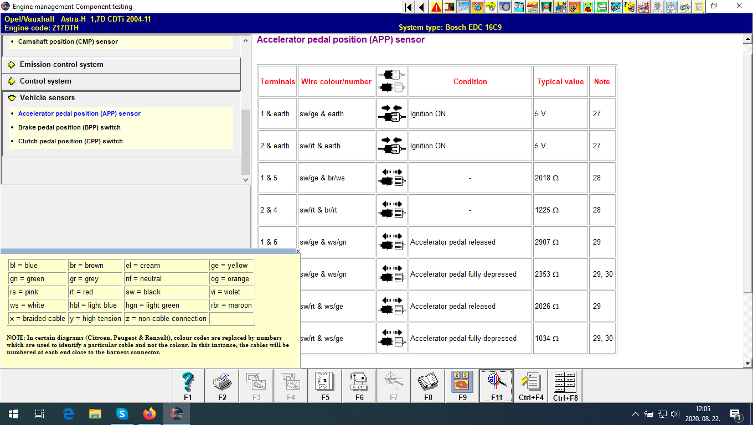
Task: Launch Microsoft Edge from the taskbar
Action: [68, 414]
